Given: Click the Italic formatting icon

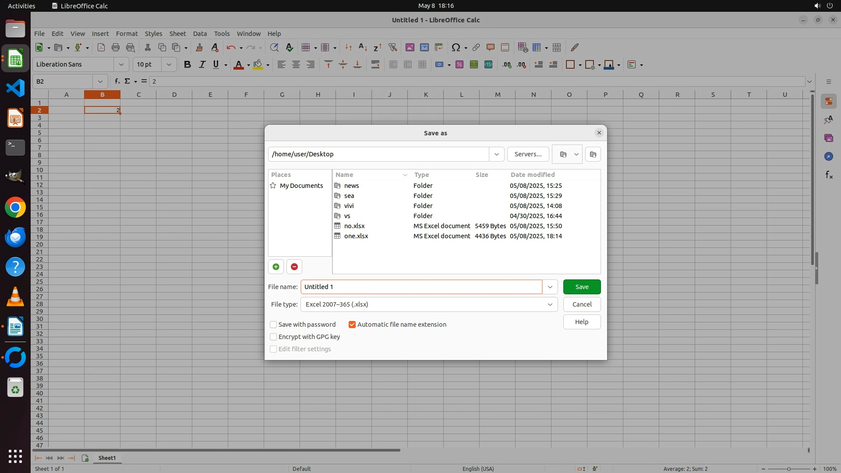Looking at the screenshot, I should [202, 65].
